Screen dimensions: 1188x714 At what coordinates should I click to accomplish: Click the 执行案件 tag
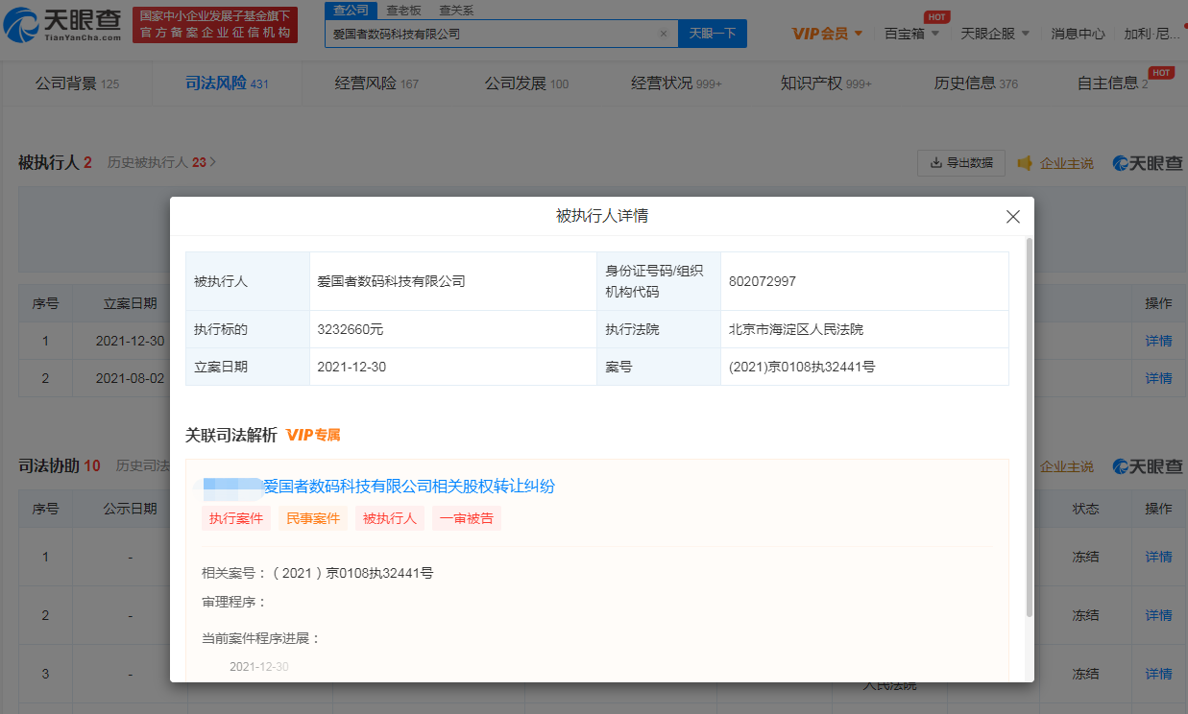236,518
